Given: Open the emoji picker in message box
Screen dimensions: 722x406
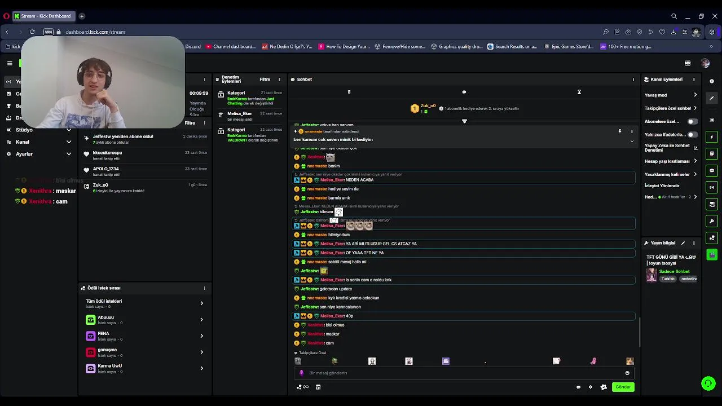Looking at the screenshot, I should [x=627, y=373].
